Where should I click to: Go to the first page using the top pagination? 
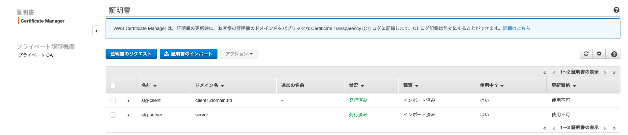[545, 73]
